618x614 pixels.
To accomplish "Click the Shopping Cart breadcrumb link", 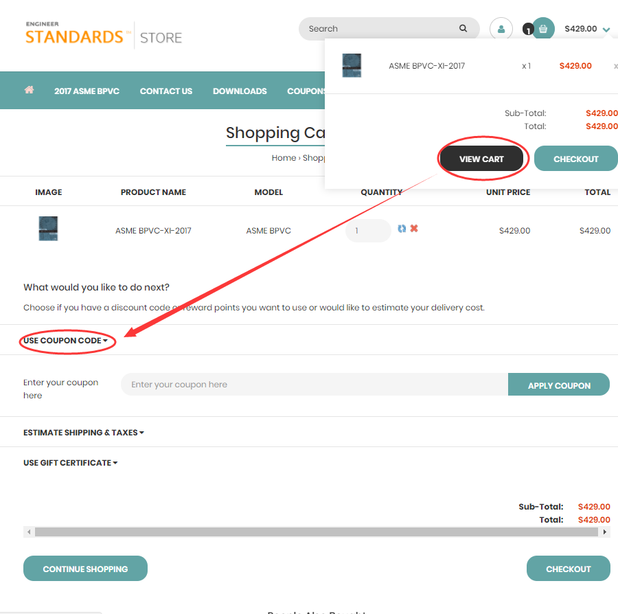I will point(314,158).
